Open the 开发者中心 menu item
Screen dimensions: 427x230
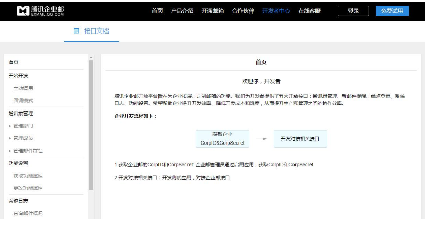click(x=276, y=11)
